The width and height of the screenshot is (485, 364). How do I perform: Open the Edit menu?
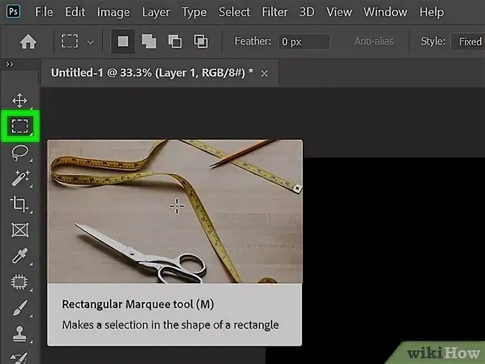point(75,12)
